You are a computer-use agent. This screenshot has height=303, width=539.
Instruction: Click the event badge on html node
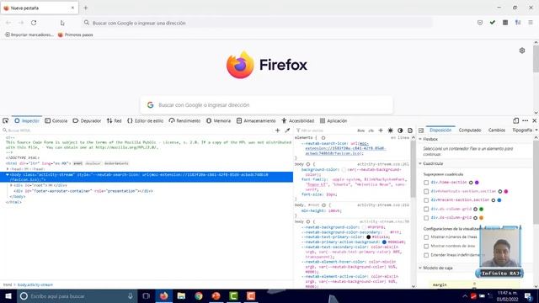pos(77,163)
